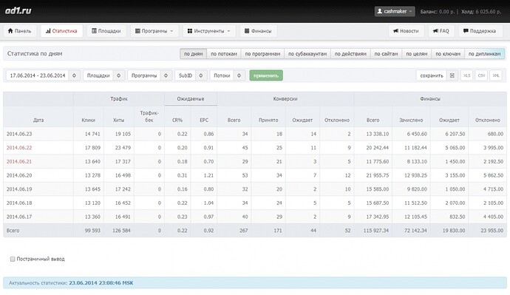Click the Ожидаемые column group header

click(191, 98)
